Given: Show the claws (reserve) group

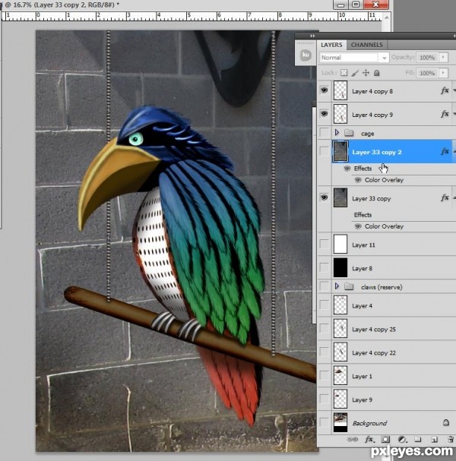Looking at the screenshot, I should tap(325, 286).
